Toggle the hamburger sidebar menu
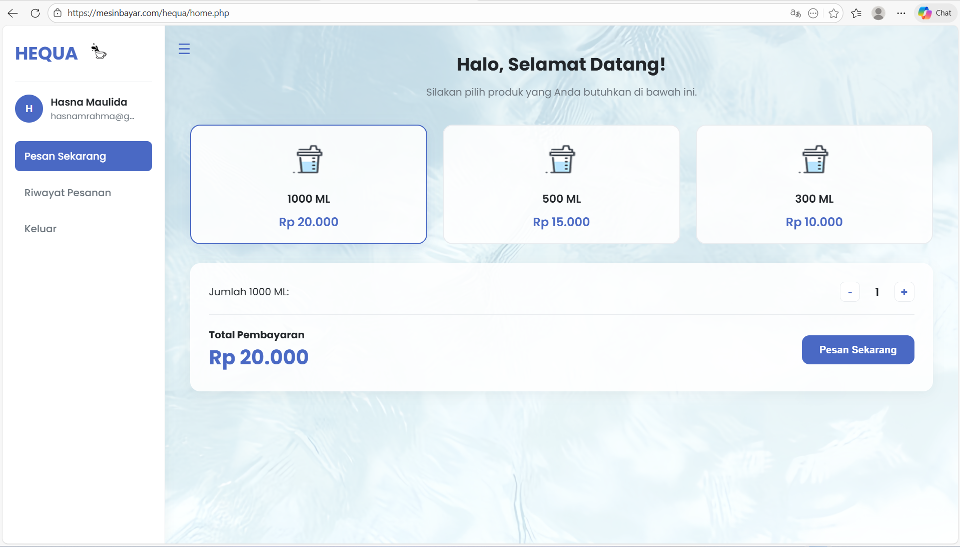 click(x=184, y=49)
